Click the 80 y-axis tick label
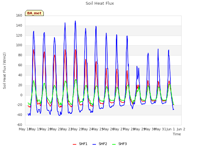This screenshot has height=150, width=200. pyautogui.click(x=20, y=55)
